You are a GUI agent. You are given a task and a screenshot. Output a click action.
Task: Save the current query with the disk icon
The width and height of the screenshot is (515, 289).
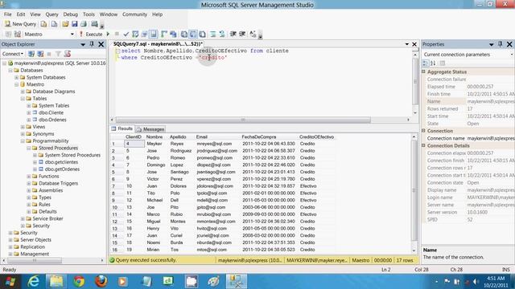(x=75, y=24)
